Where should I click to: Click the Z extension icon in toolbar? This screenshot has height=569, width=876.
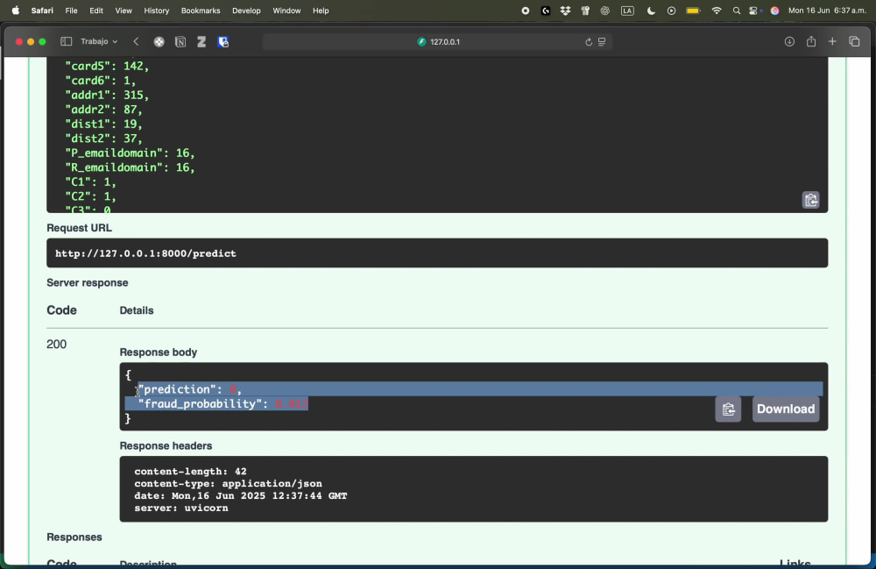201,42
